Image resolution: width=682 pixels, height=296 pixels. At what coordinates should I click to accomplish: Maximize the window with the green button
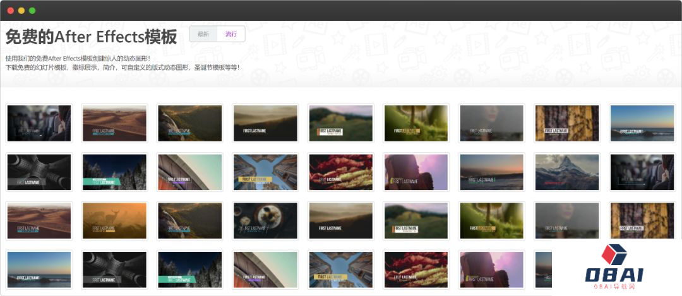(x=32, y=11)
